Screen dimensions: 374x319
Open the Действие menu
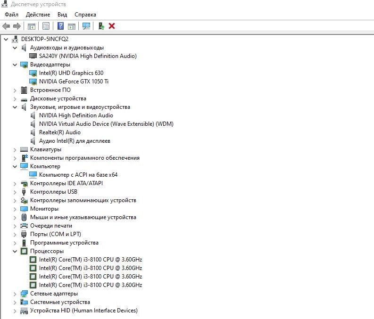click(38, 15)
